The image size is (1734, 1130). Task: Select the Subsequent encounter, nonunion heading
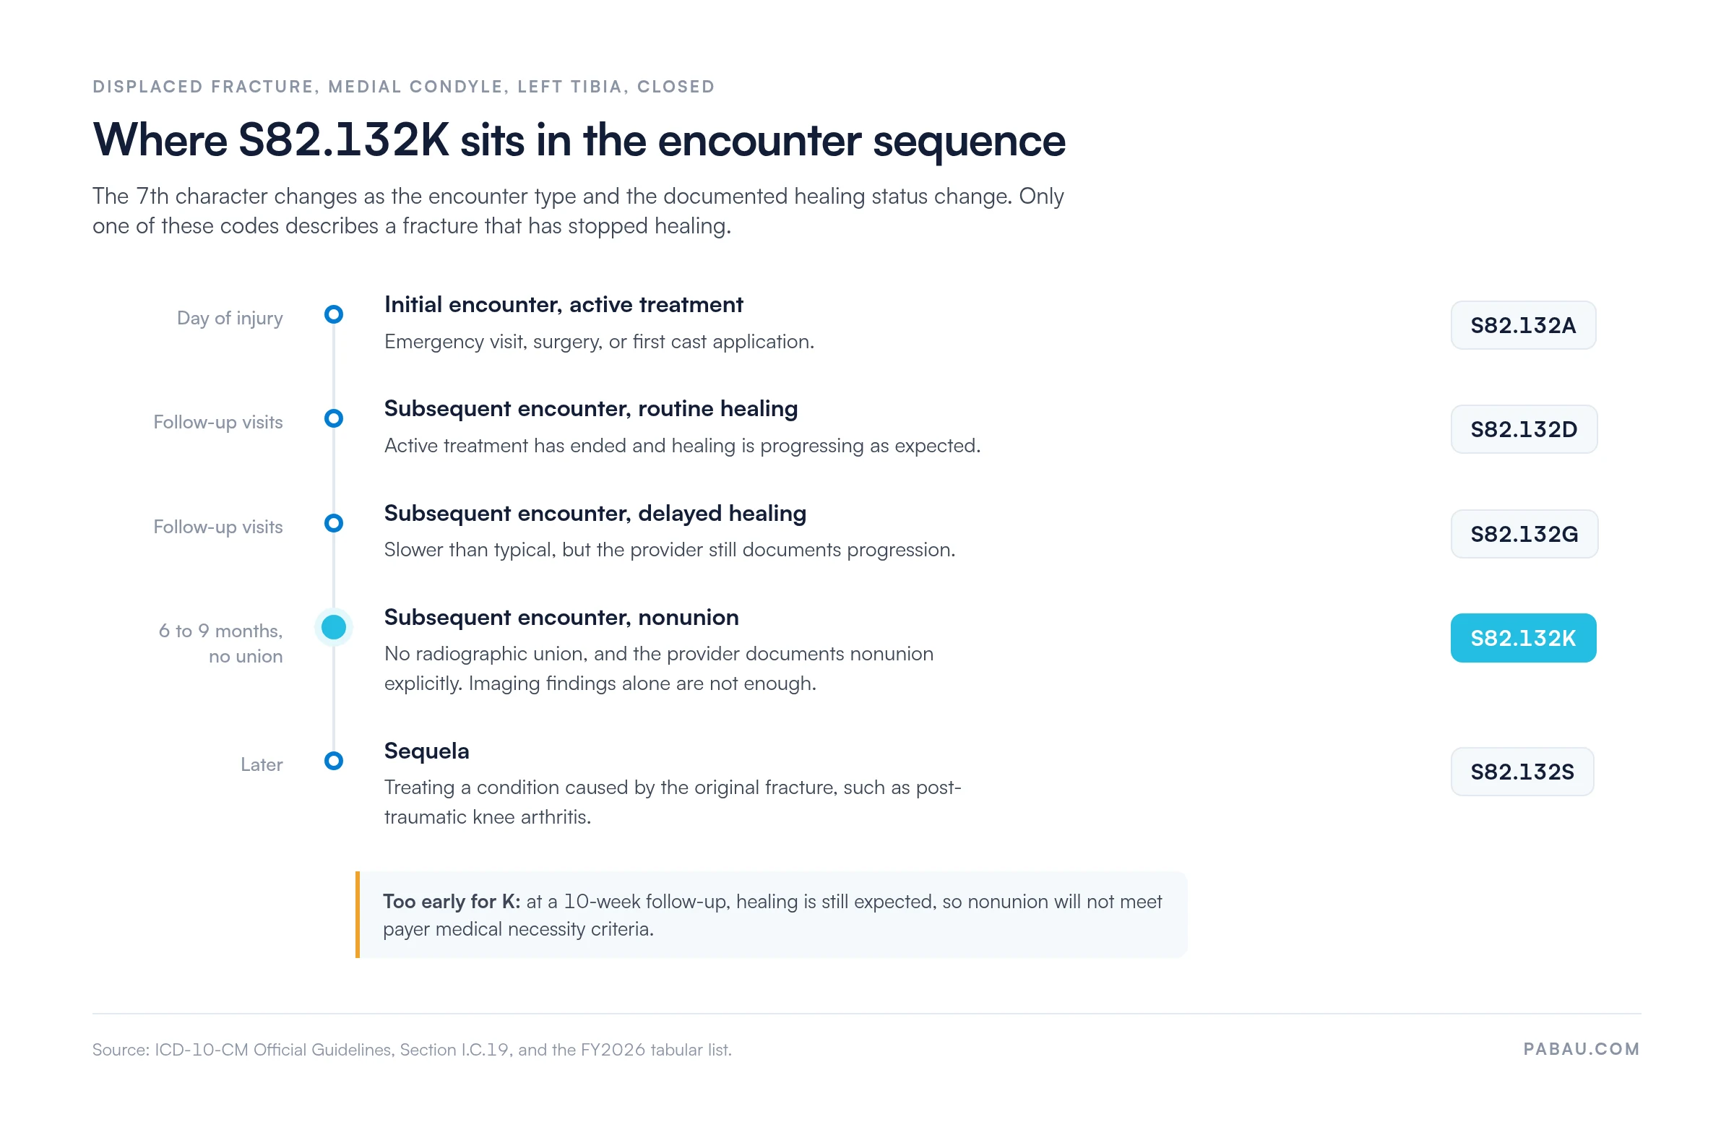click(x=561, y=618)
